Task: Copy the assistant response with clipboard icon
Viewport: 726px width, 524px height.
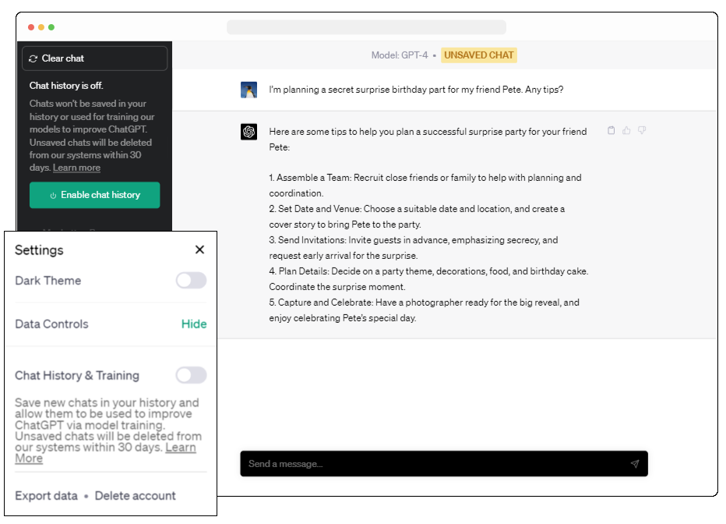Action: tap(611, 130)
